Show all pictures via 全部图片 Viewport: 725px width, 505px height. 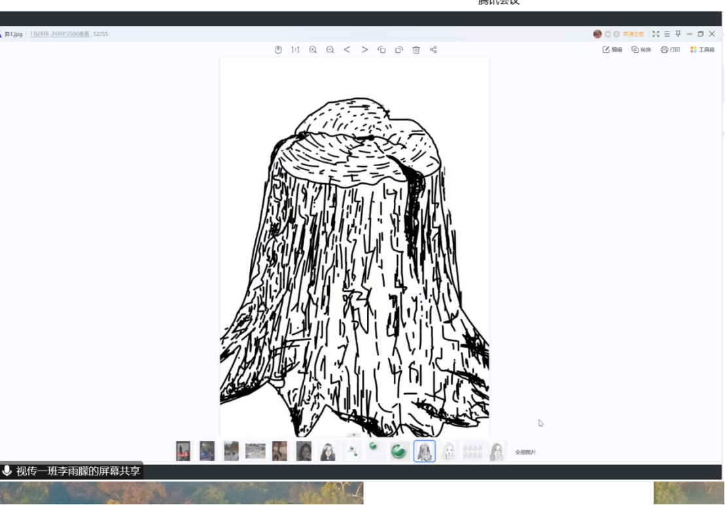click(x=525, y=452)
